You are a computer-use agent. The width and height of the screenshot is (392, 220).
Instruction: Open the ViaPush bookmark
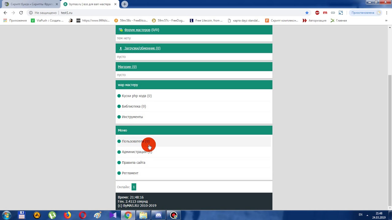click(47, 20)
